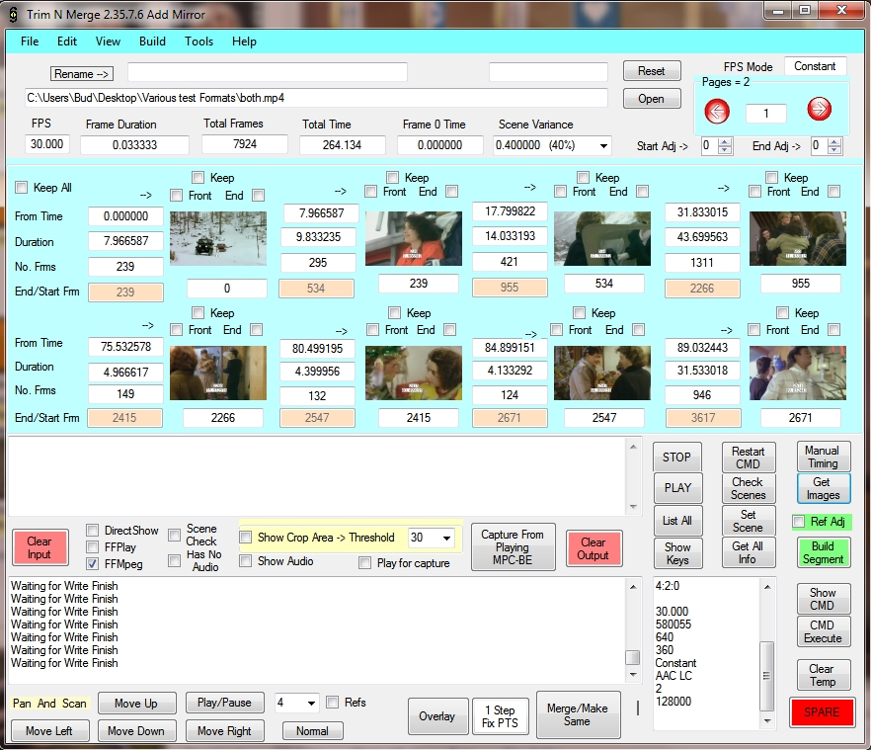
Task: Click the snowy jeep scene thumbnail
Action: tap(217, 238)
